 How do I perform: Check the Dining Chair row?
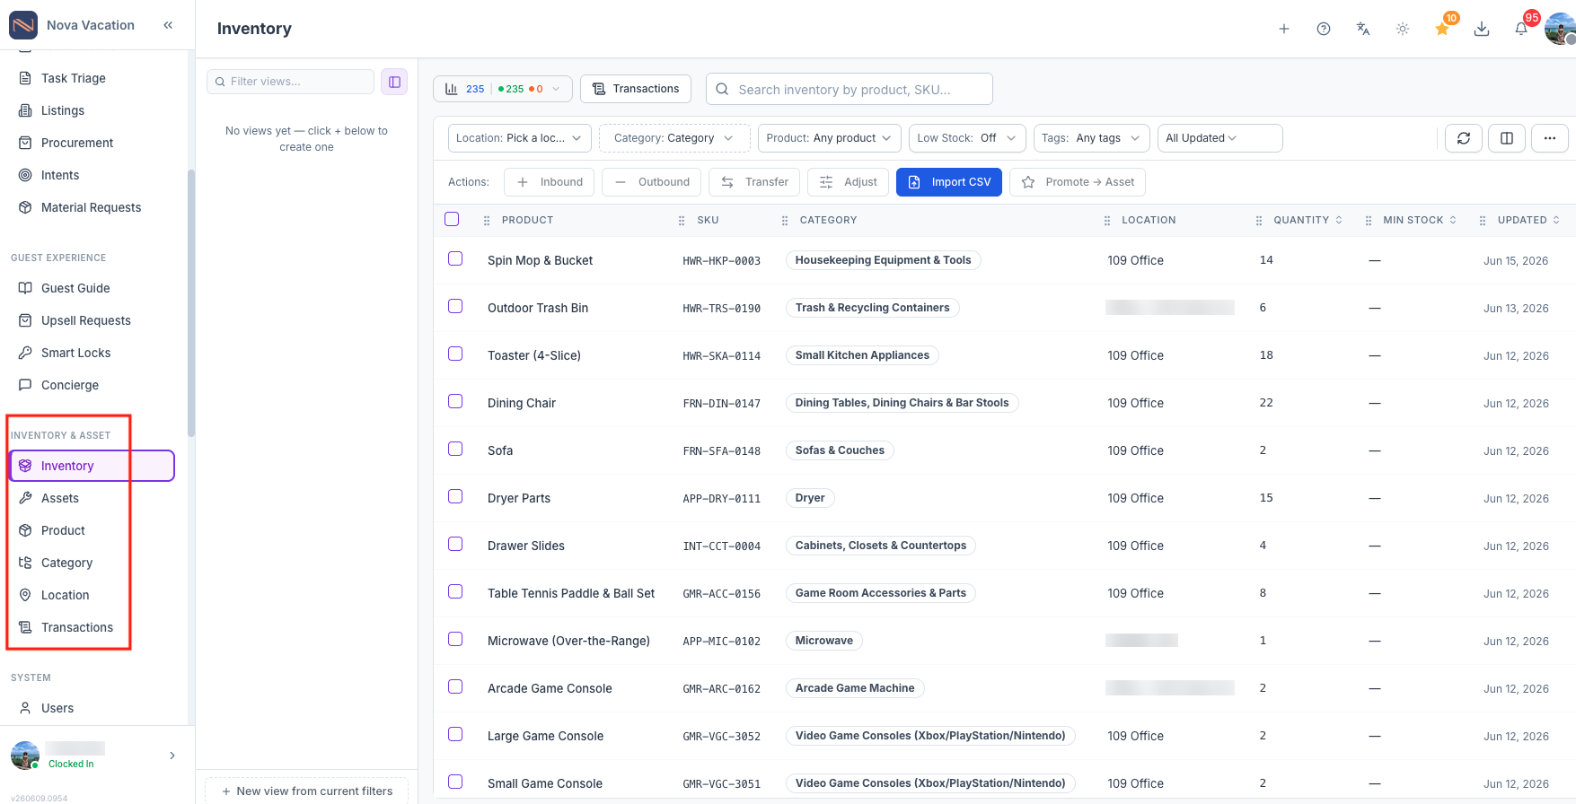[455, 401]
